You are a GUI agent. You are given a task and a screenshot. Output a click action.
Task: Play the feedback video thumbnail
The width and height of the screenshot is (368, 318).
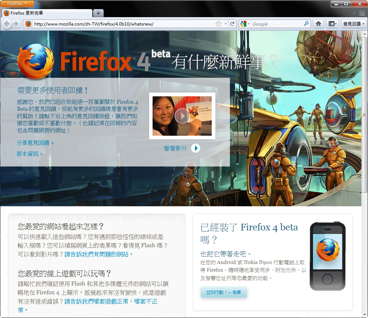coord(181,116)
